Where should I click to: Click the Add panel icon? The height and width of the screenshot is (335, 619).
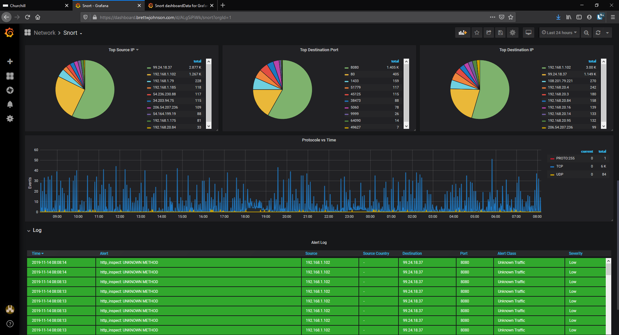(x=463, y=33)
